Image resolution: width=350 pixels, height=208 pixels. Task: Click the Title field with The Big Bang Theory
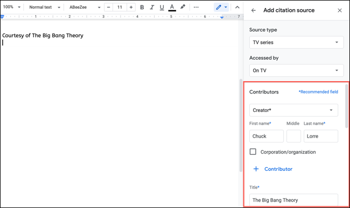coord(293,200)
